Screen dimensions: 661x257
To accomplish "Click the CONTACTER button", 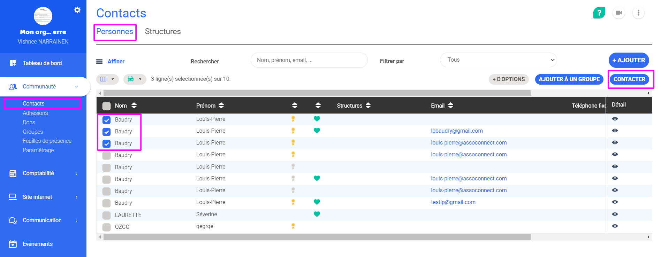I will click(x=629, y=79).
